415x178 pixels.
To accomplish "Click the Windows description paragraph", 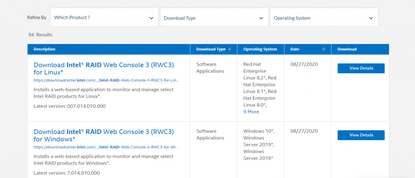I will point(103,160).
